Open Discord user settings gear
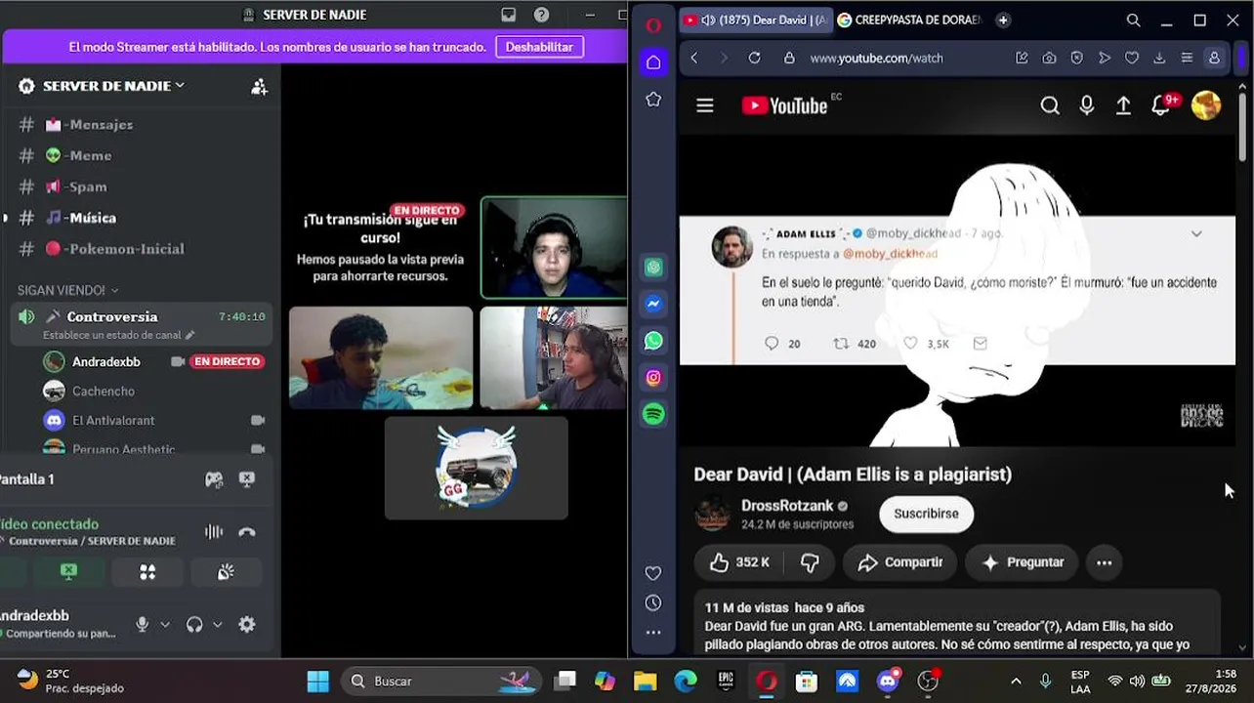Image resolution: width=1254 pixels, height=703 pixels. [247, 624]
